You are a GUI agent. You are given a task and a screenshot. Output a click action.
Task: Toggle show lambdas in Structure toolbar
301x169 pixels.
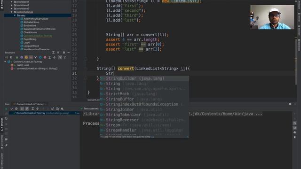pos(36,57)
